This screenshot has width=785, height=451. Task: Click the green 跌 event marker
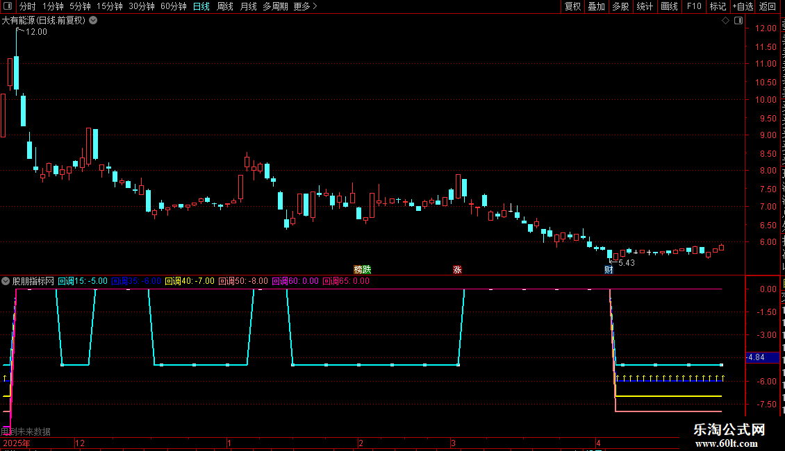point(367,269)
